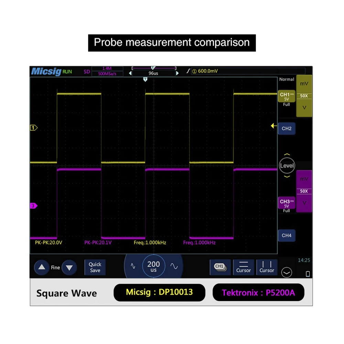Open the 500MSa/s sample rate field

tap(107, 74)
